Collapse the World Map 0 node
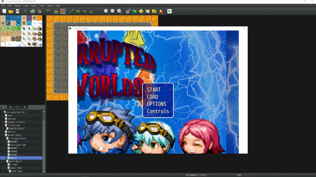Viewport: 316px width, 177px height. click(x=5, y=161)
